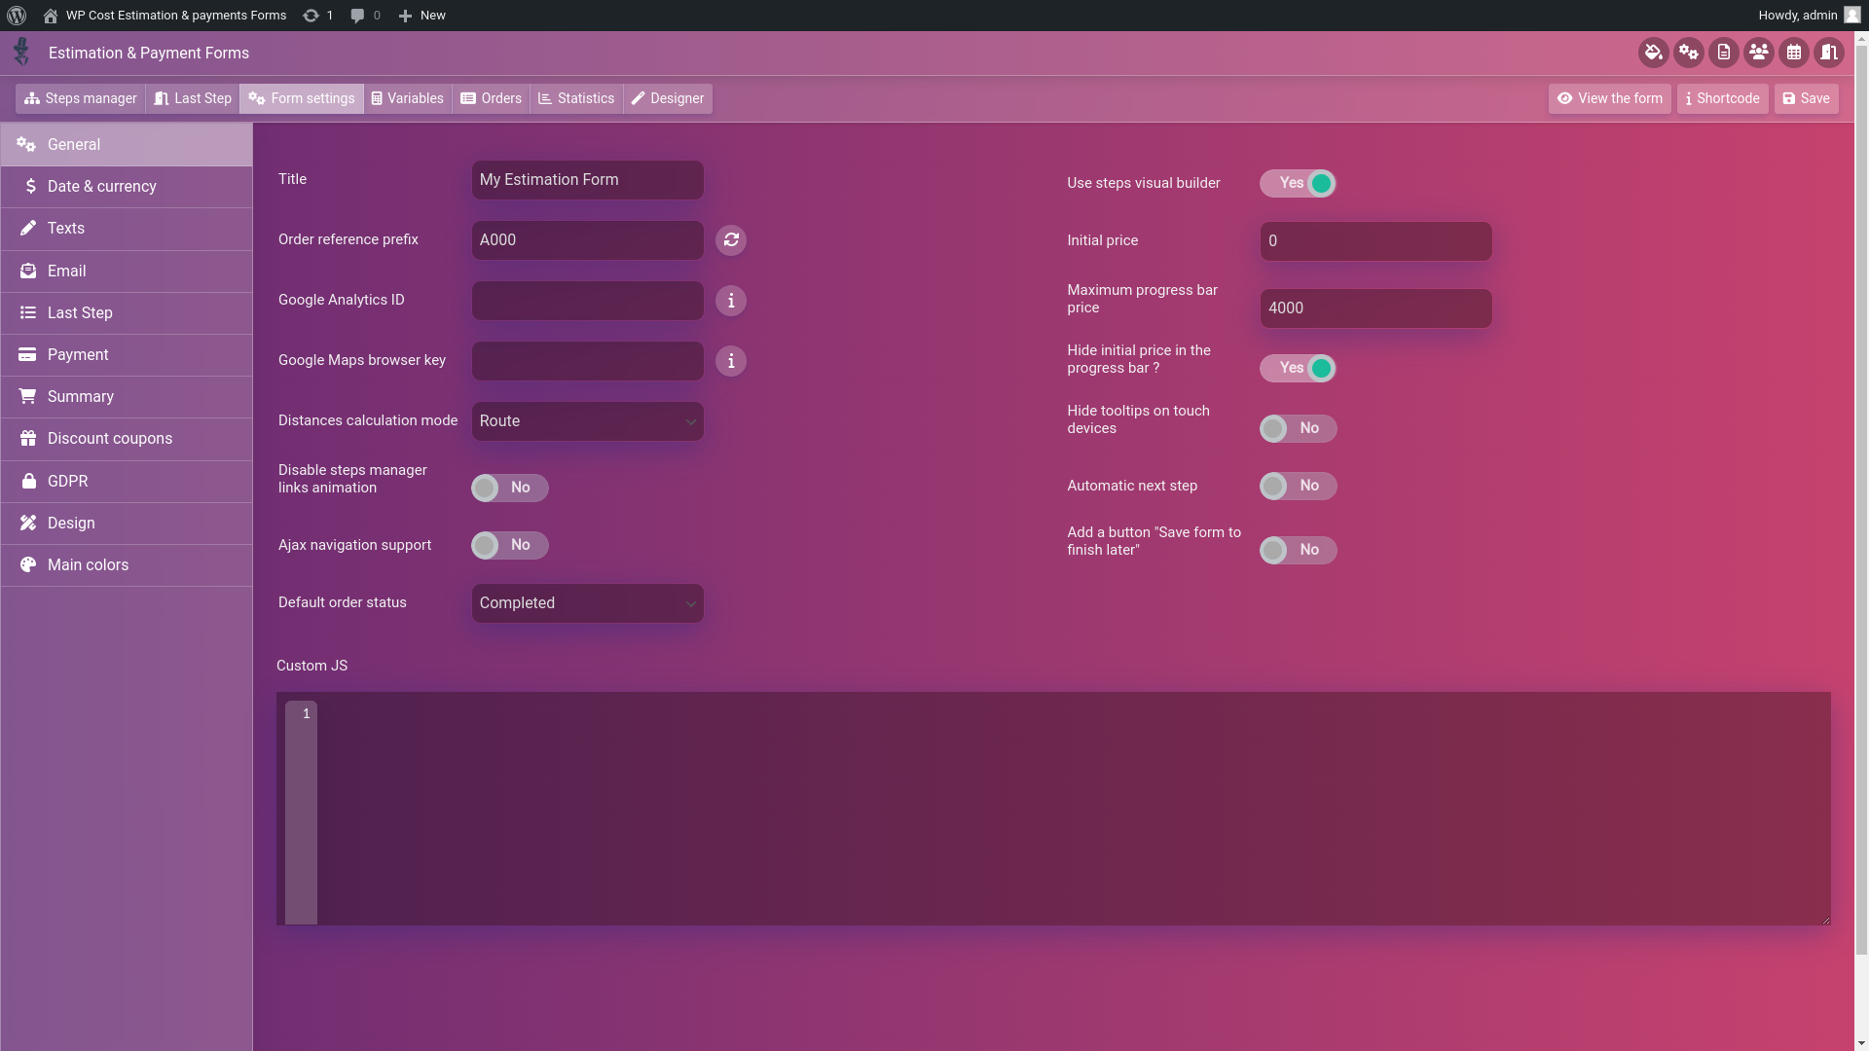Open Date & currency settings section
1869x1051 pixels.
(x=101, y=187)
